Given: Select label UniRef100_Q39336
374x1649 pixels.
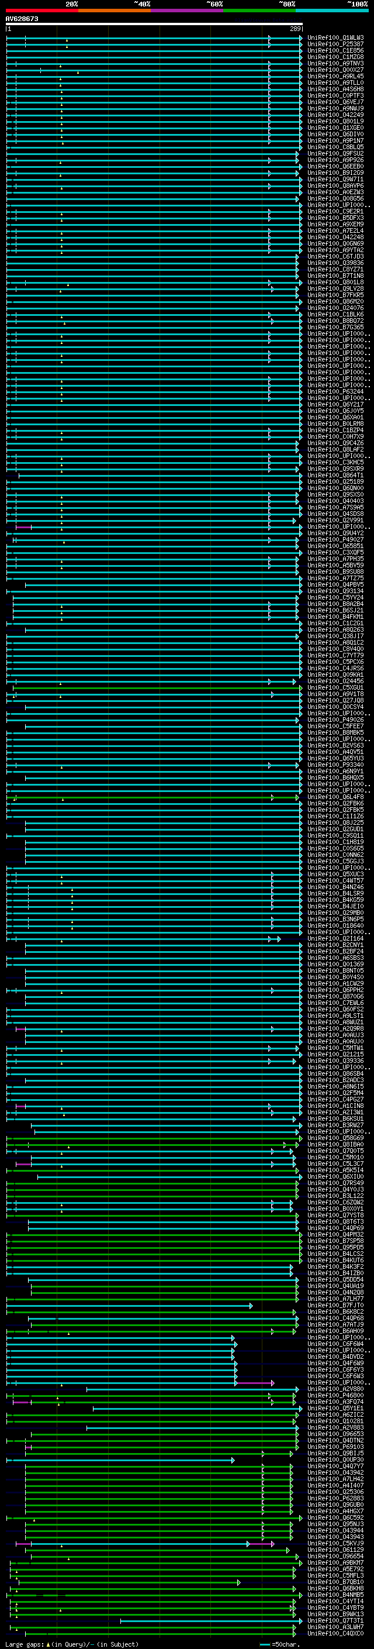Looking at the screenshot, I should point(335,1061).
